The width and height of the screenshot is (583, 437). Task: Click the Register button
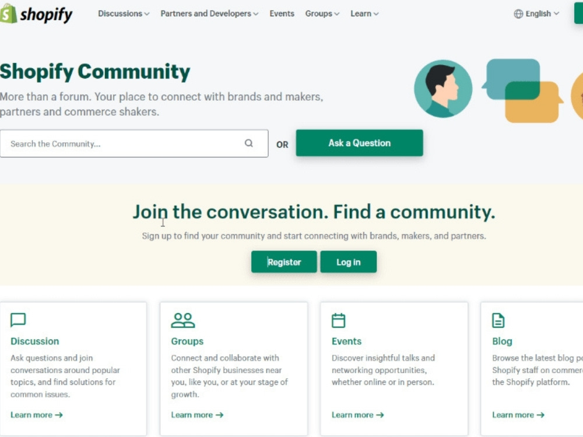(x=284, y=262)
